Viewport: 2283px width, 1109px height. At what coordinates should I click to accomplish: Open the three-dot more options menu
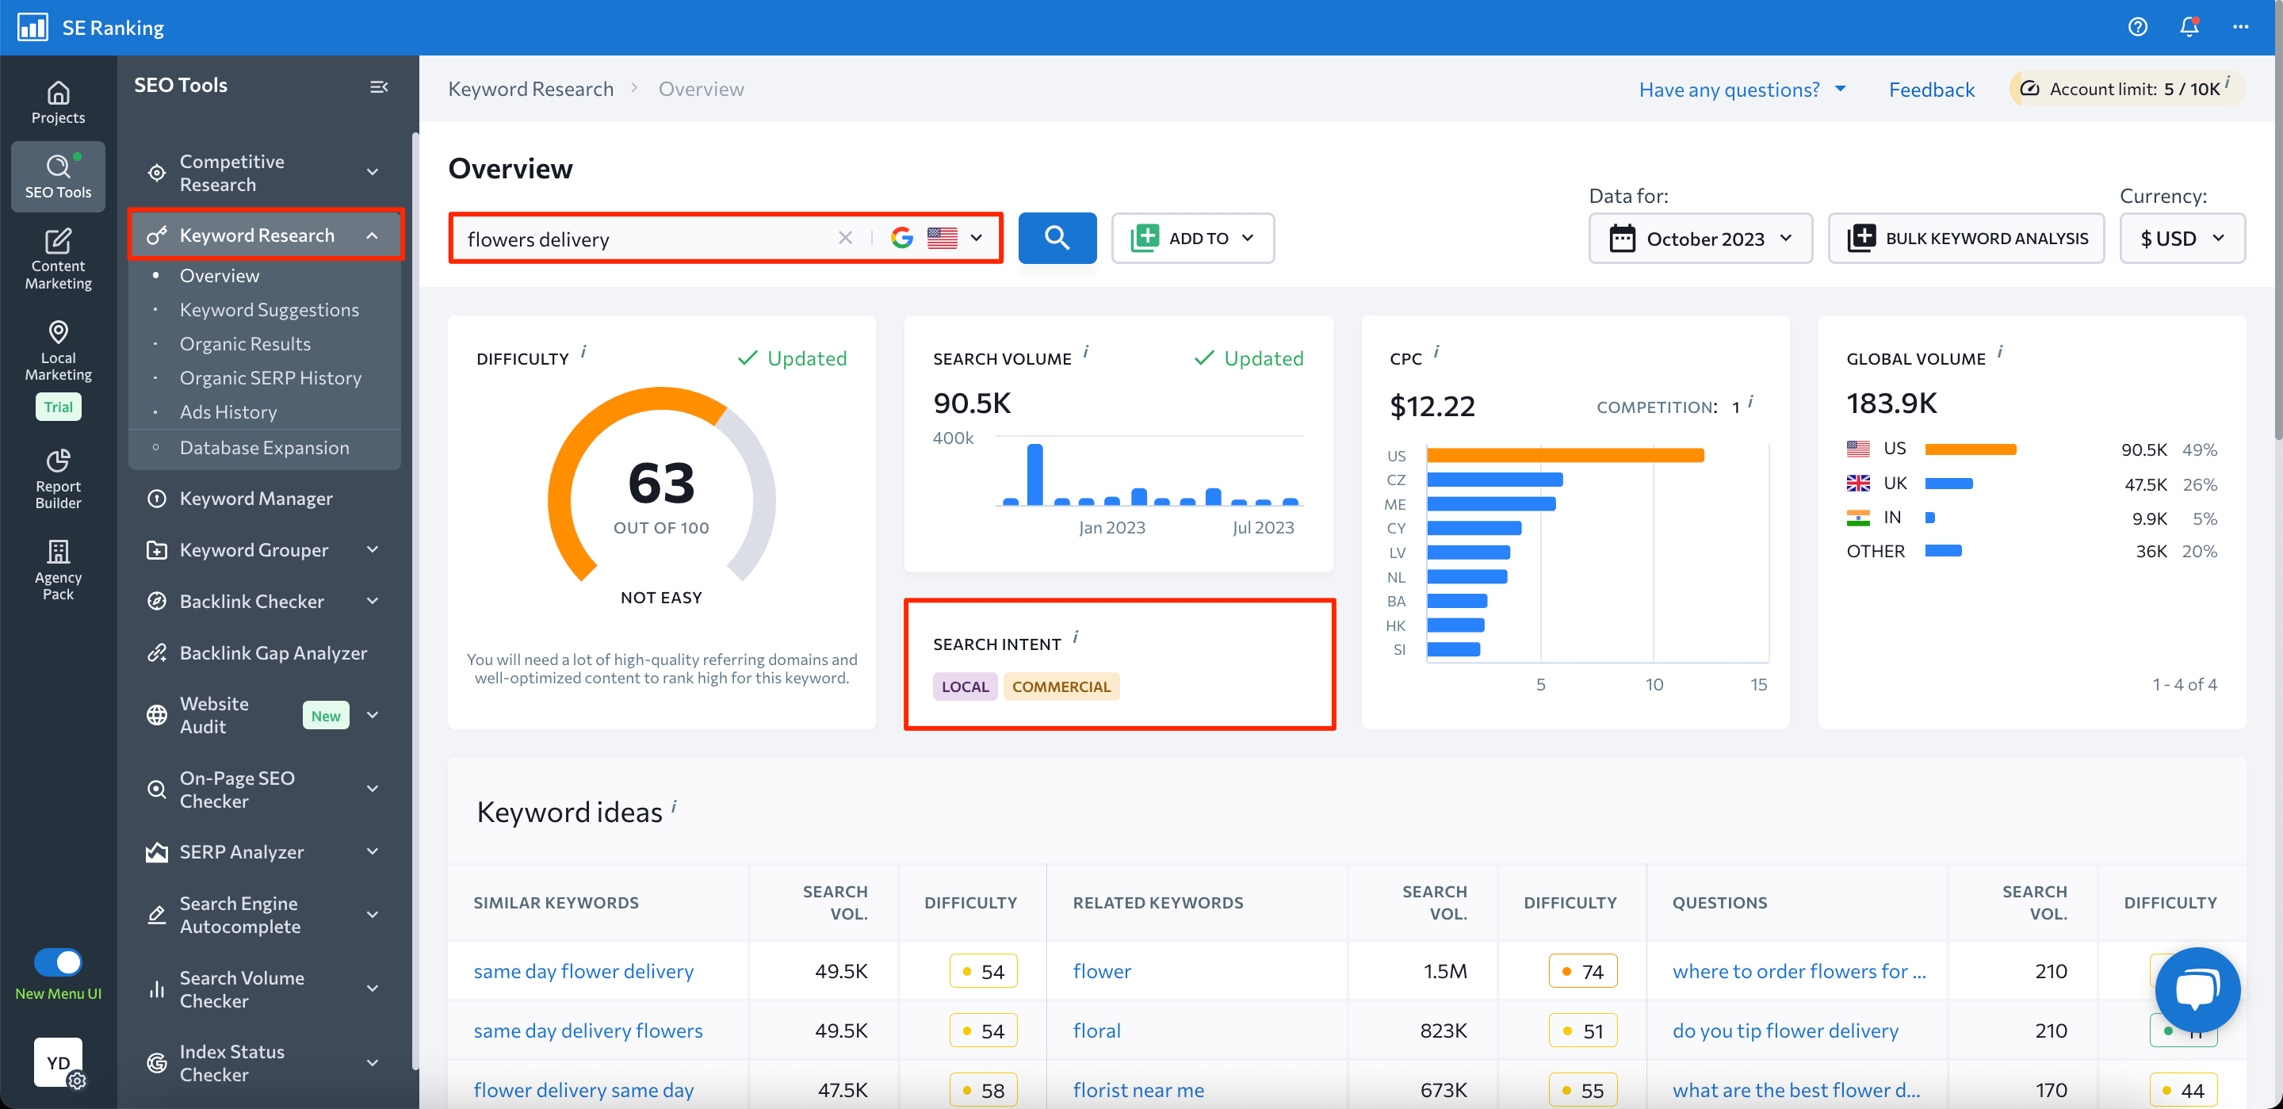click(2240, 27)
